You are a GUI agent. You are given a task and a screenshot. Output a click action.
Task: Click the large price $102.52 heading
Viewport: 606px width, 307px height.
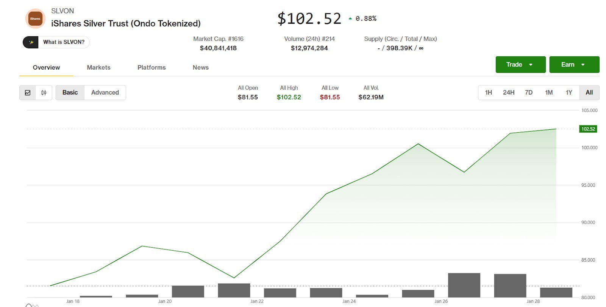point(309,19)
